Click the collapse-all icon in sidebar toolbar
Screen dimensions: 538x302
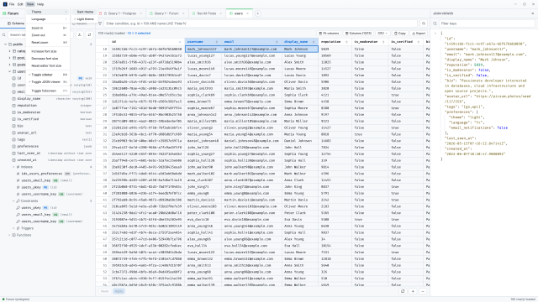click(79, 34)
